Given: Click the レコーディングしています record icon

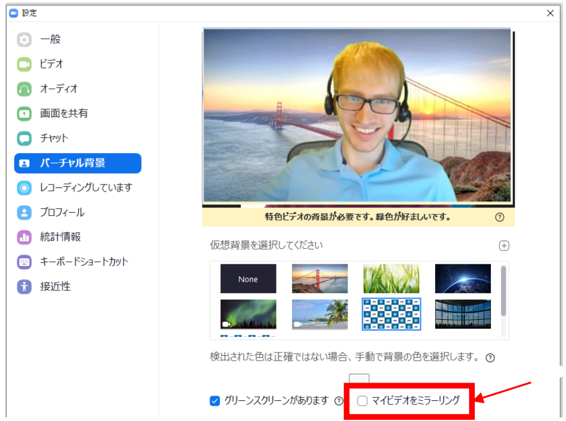Looking at the screenshot, I should pos(24,188).
